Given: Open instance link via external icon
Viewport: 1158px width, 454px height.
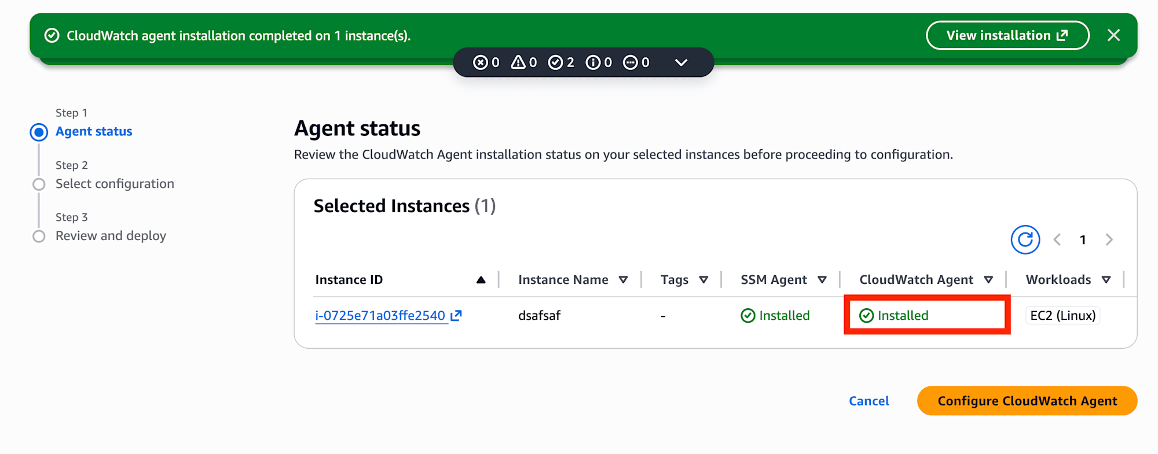Looking at the screenshot, I should (x=456, y=315).
